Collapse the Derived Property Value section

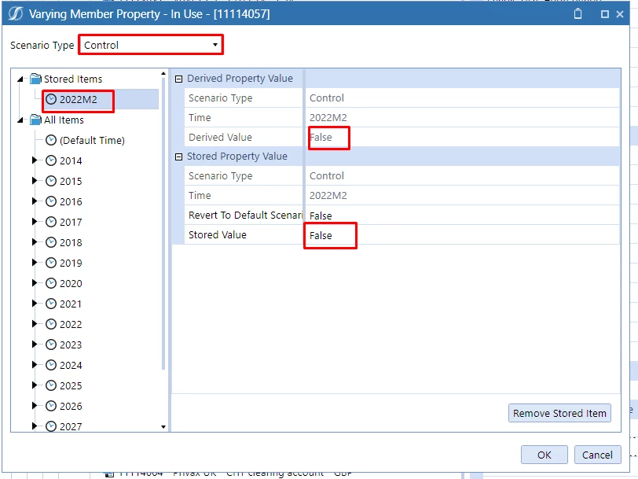[178, 79]
